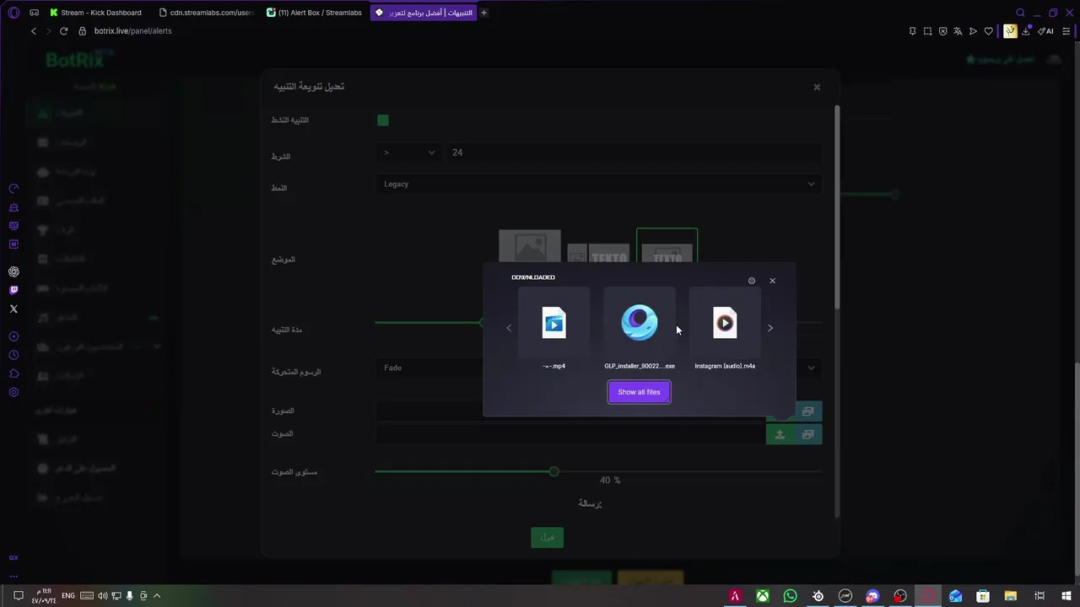Open the Windows notification center icon
This screenshot has width=1080, height=607.
pyautogui.click(x=18, y=596)
